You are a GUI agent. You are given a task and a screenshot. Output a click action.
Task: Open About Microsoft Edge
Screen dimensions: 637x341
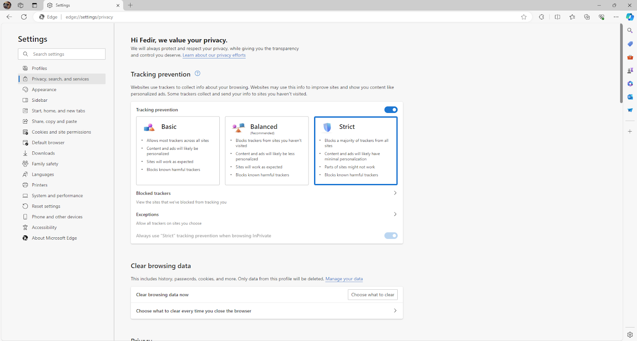click(62, 238)
